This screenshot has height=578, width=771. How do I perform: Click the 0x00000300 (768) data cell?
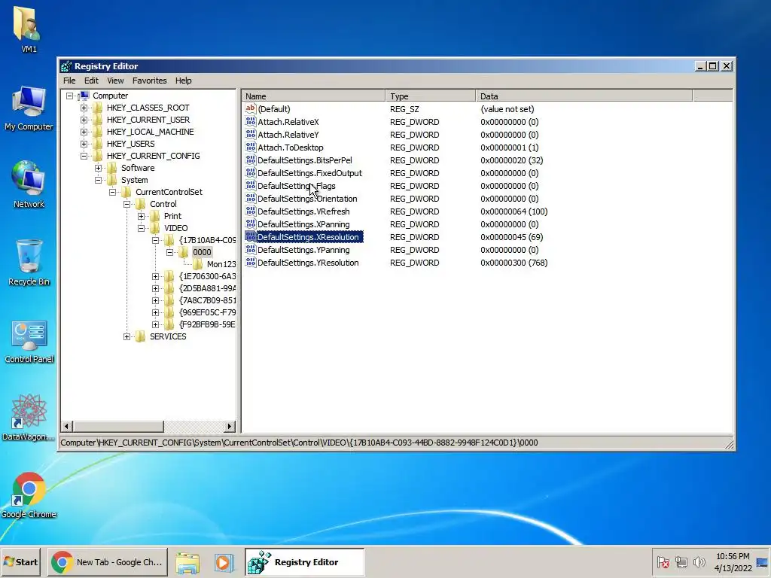(x=513, y=263)
